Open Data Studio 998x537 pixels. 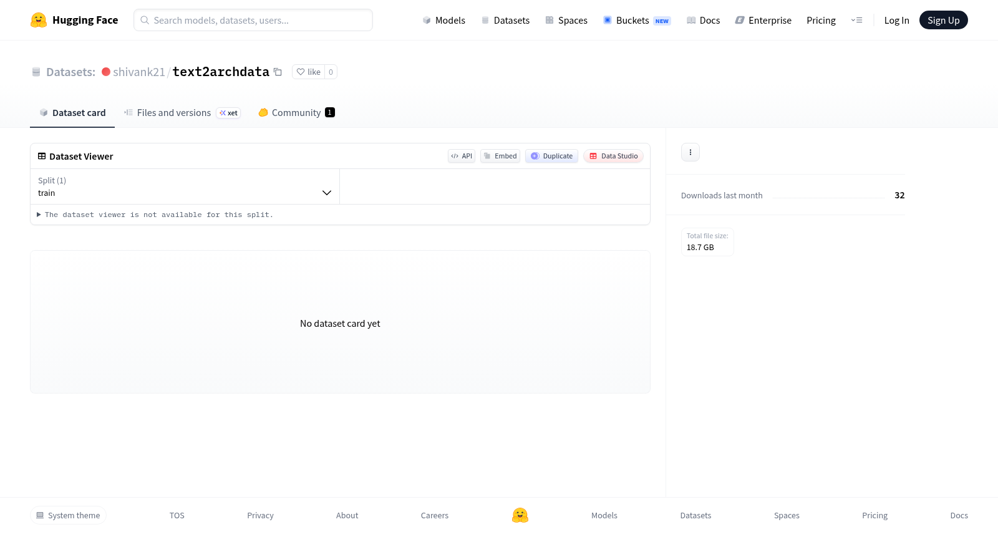coord(613,156)
